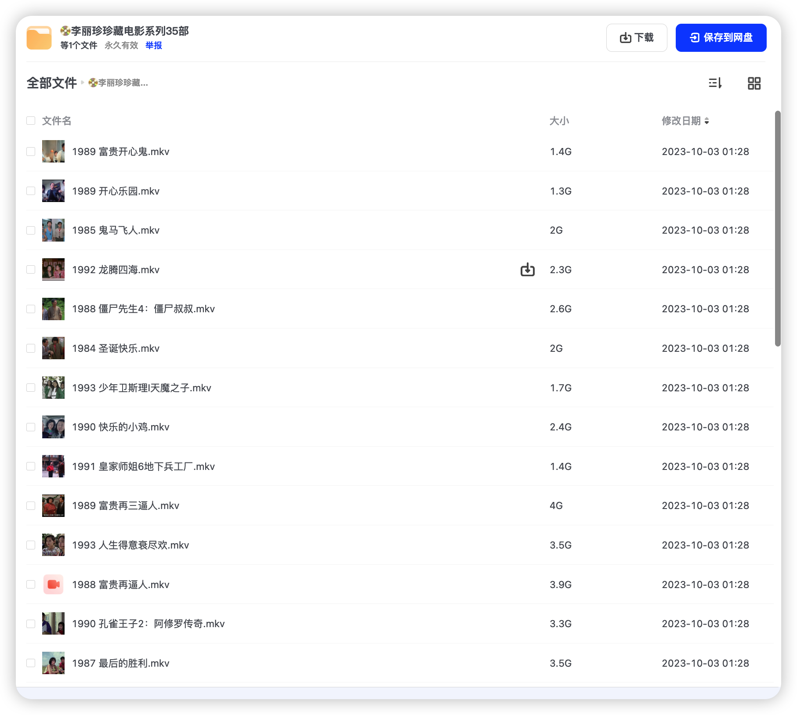Check the box for 1990 快乐的小鸡.mkv
797x715 pixels.
pos(31,427)
